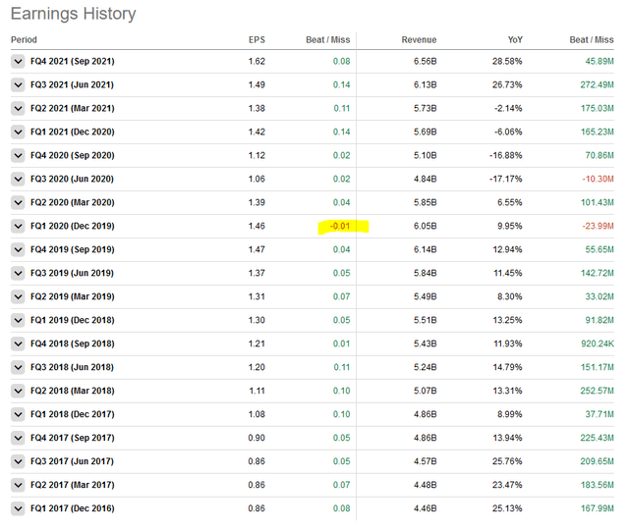
Task: Expand the FQ4 2019 (Sep 2019) chevron
Action: (x=18, y=249)
